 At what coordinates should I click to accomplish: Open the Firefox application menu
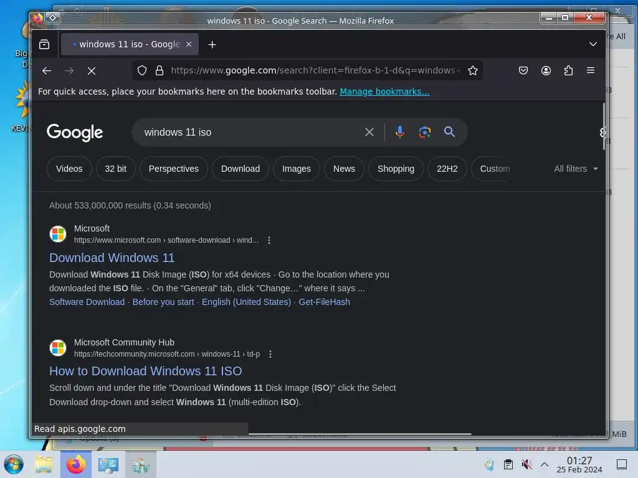click(591, 71)
